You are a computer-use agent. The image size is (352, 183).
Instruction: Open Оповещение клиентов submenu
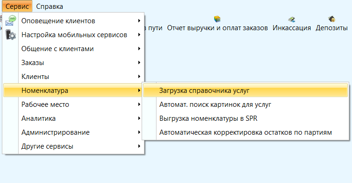[73, 21]
